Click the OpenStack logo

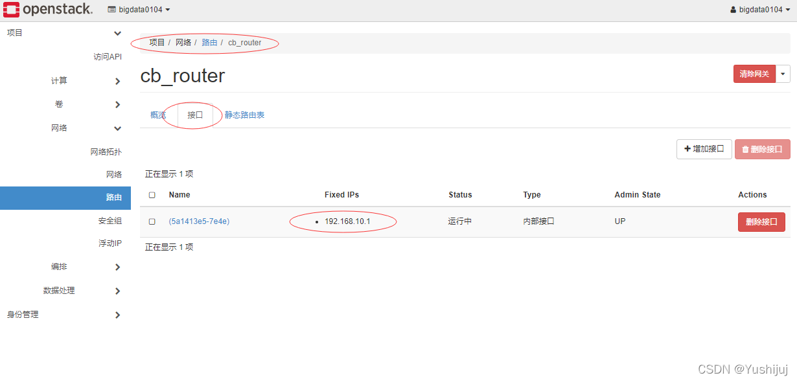pos(47,10)
